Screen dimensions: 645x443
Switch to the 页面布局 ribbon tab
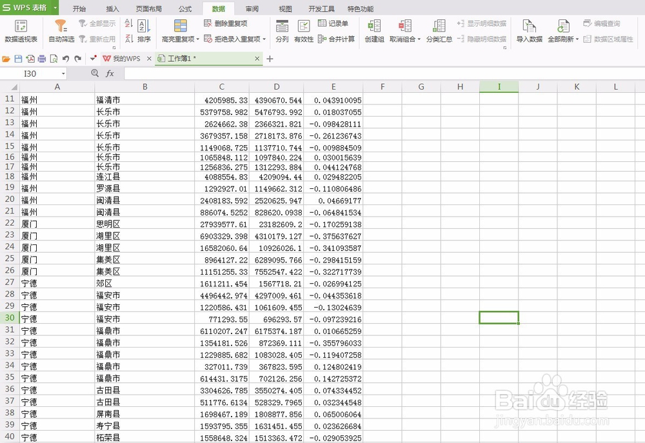(x=148, y=8)
